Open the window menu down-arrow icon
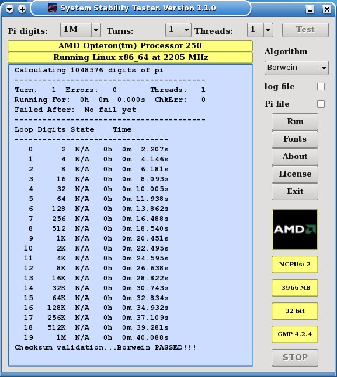Screen dimensions: 337x377 (x=10, y=9)
